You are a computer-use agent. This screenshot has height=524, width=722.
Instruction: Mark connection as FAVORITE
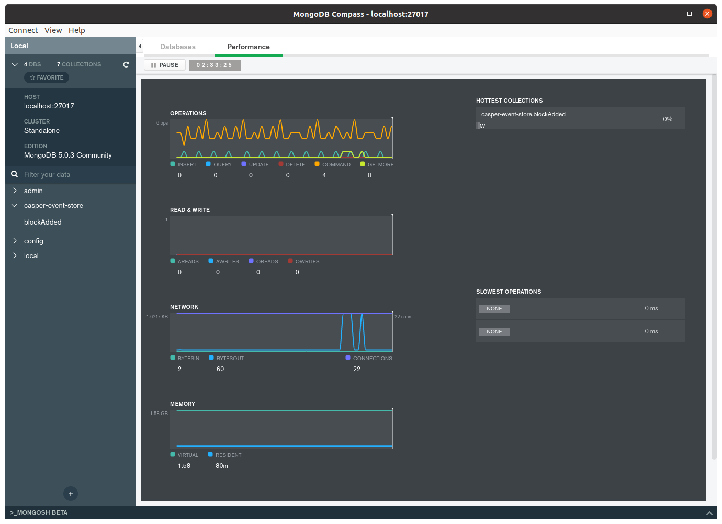pos(47,77)
